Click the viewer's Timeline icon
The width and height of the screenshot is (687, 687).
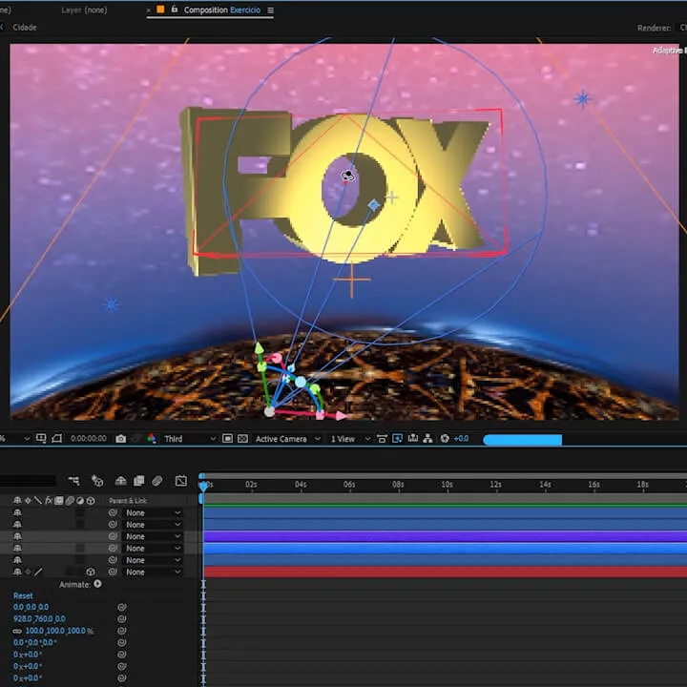(x=413, y=439)
